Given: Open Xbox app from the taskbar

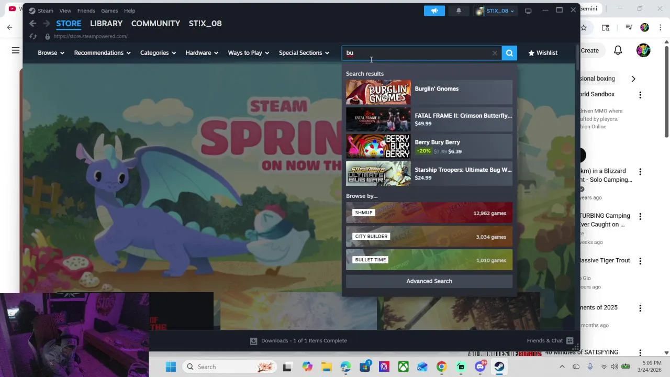Looking at the screenshot, I should [403, 367].
